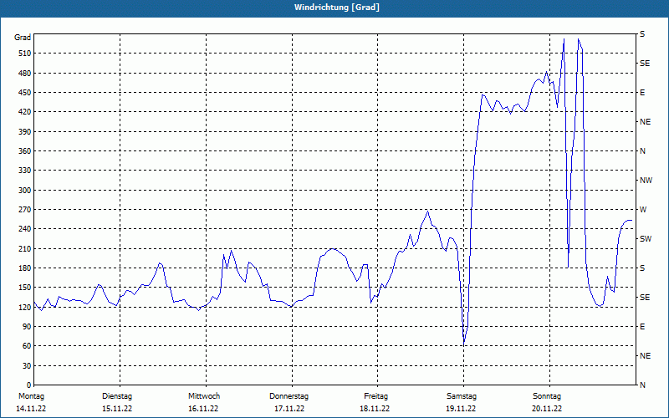Click the "NW" compass label
669x418 pixels.
point(646,181)
